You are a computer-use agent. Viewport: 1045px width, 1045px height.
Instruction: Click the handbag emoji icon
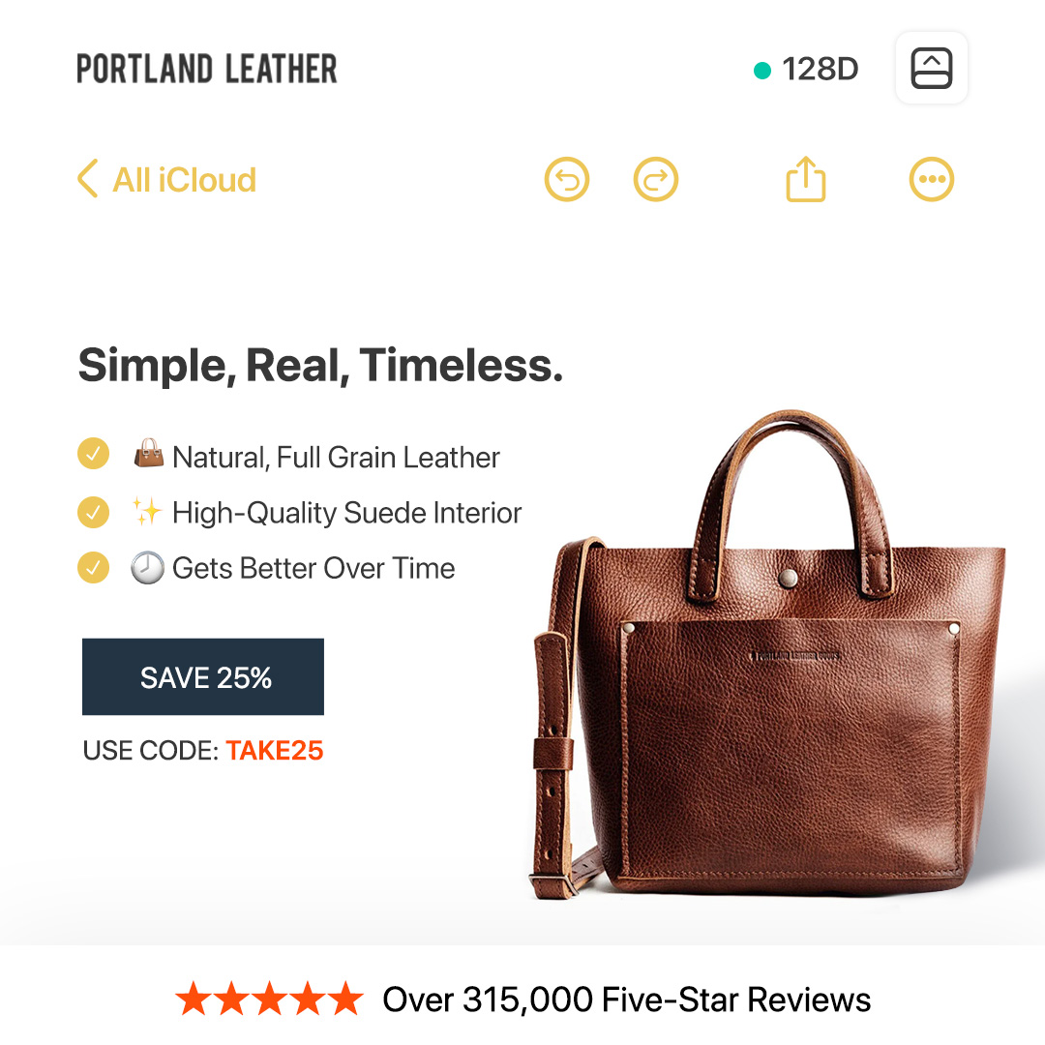click(x=149, y=453)
